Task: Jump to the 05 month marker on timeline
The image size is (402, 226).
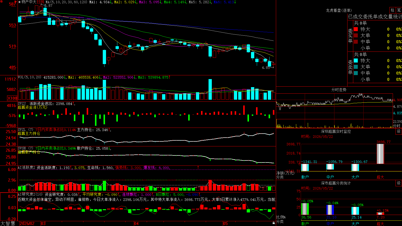Action: [225, 223]
